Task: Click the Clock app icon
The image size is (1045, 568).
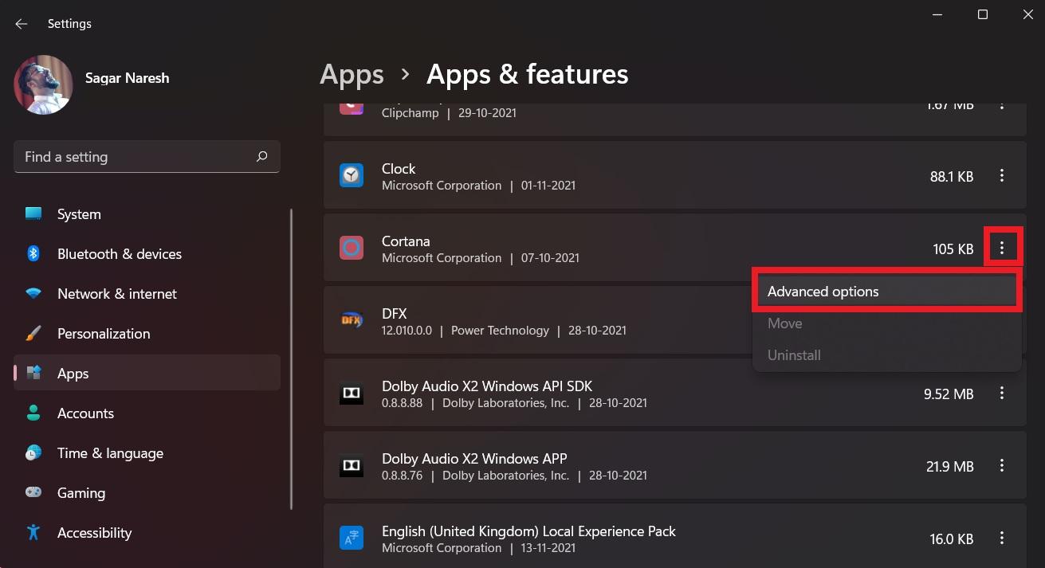Action: [352, 176]
